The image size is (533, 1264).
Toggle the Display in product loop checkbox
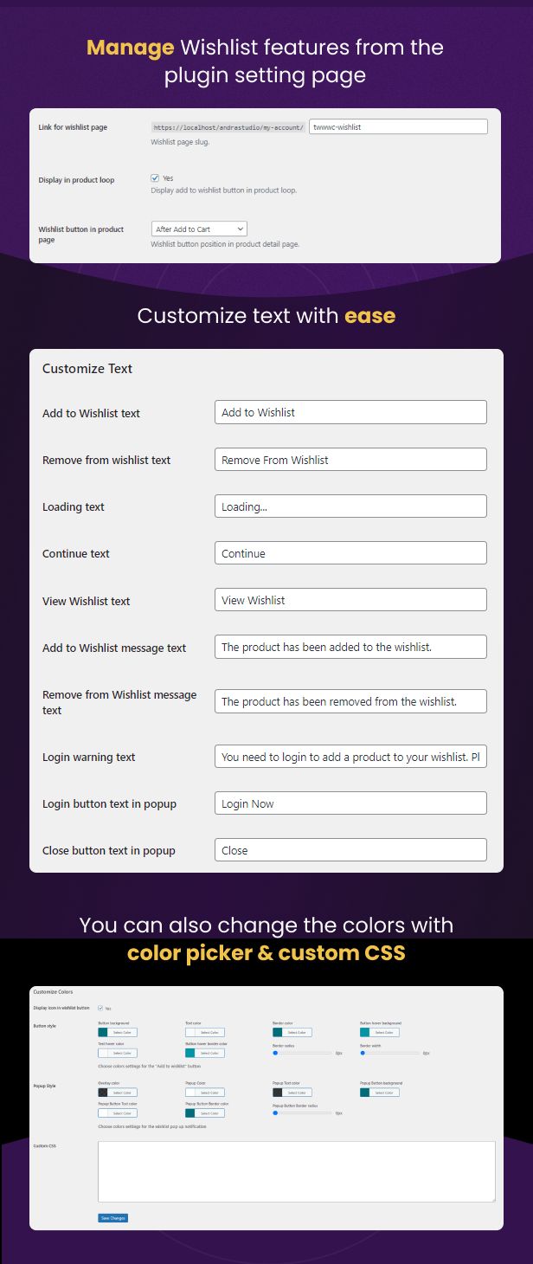point(155,178)
